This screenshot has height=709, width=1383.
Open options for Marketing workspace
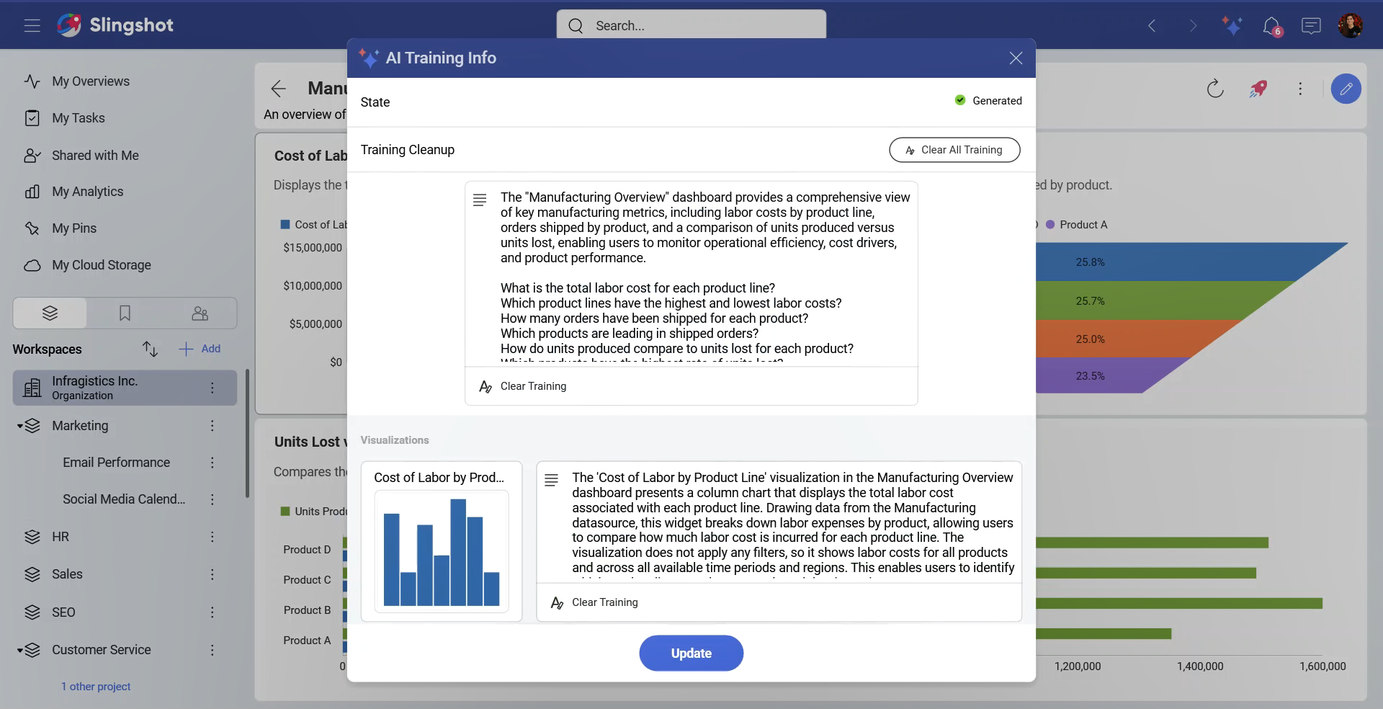[212, 426]
